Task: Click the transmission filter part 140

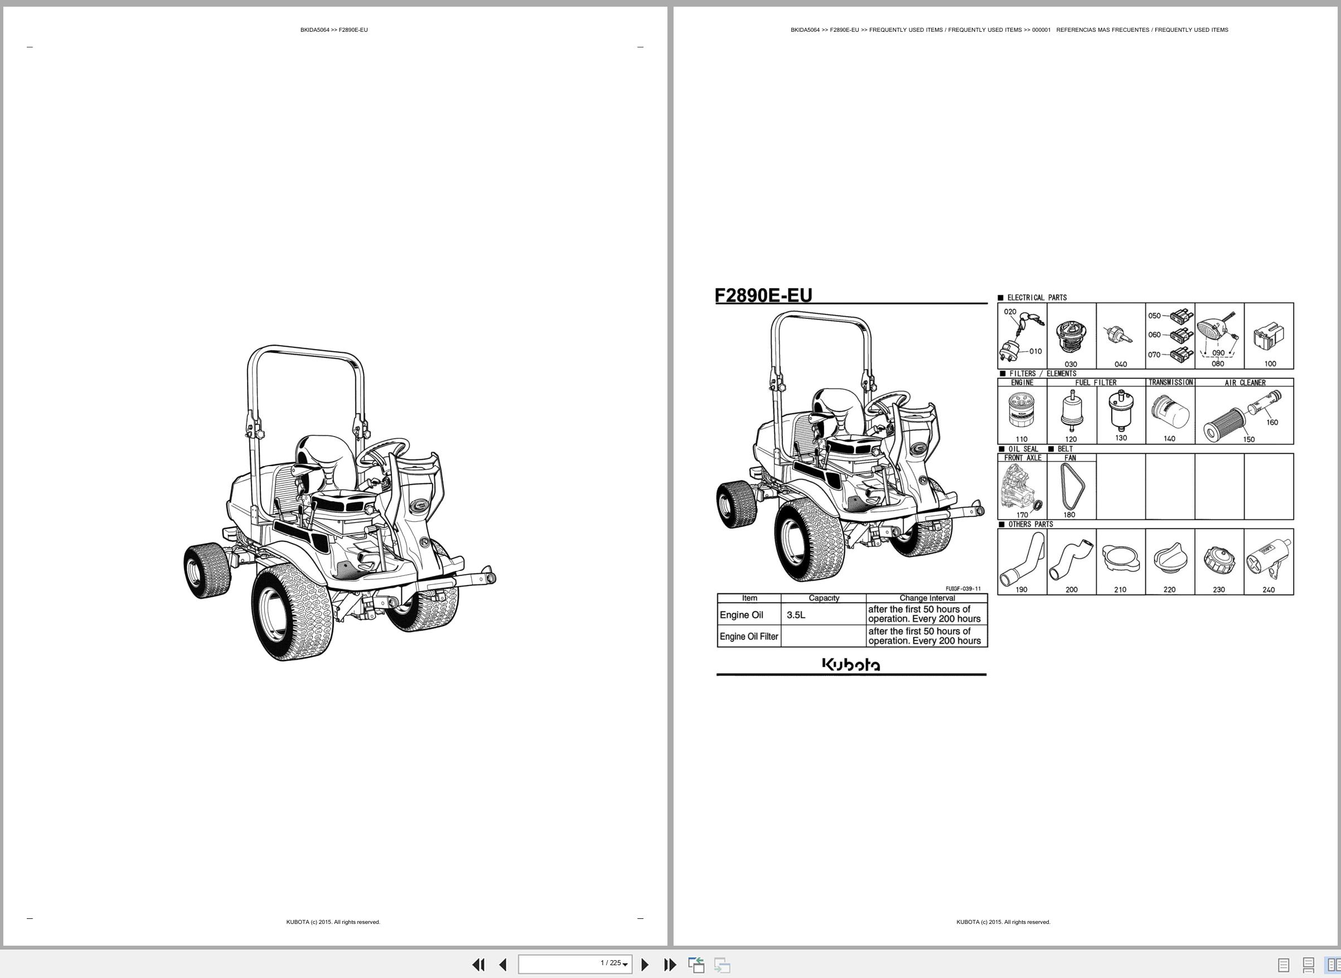Action: coord(1170,412)
